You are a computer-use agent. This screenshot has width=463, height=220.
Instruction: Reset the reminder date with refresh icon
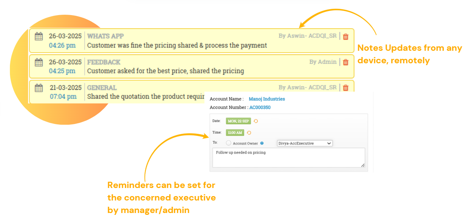pos(256,121)
